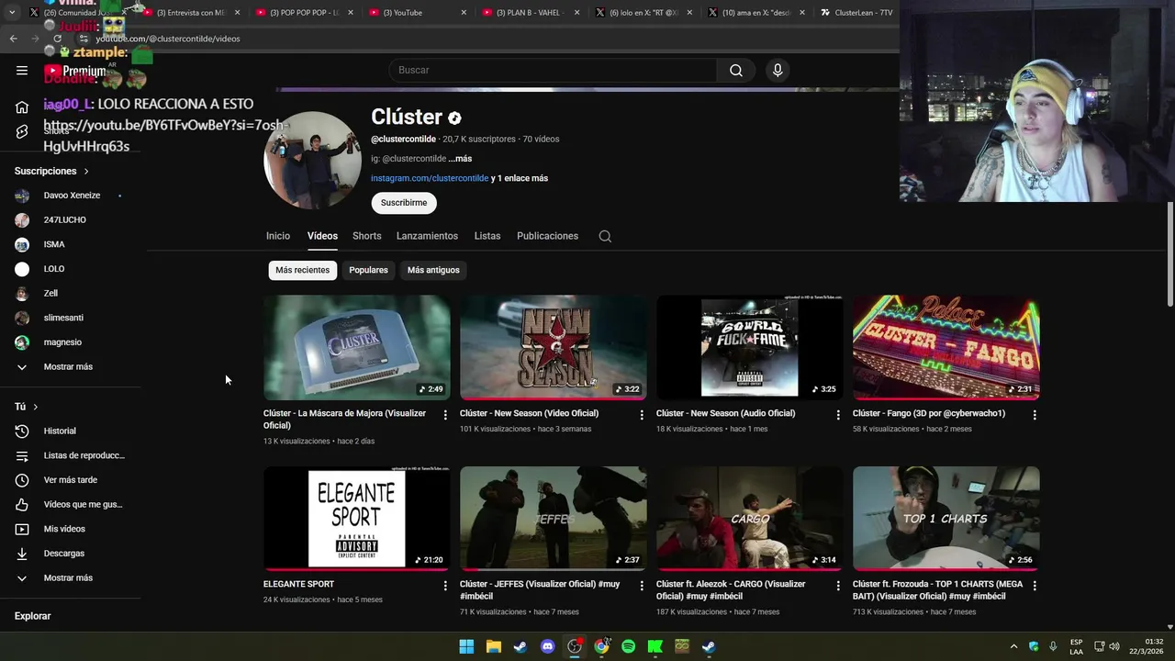Open options menu for New Season (Video Oficial)

pos(642,415)
